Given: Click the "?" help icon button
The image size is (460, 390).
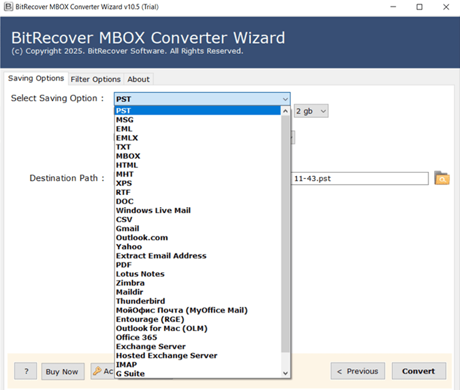Looking at the screenshot, I should pyautogui.click(x=25, y=371).
